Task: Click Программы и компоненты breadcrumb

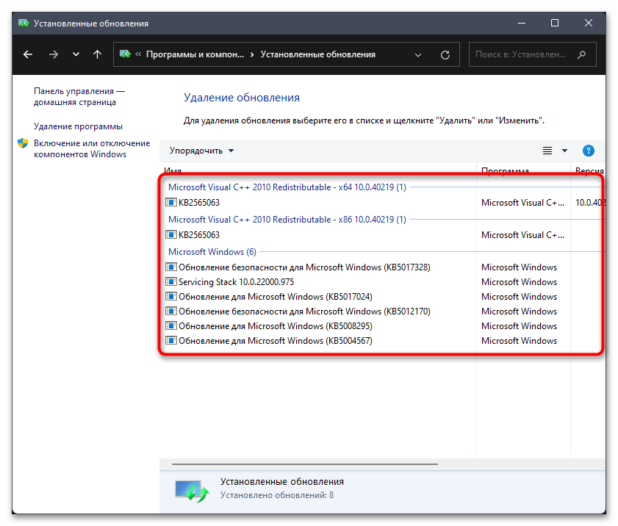Action: [195, 54]
